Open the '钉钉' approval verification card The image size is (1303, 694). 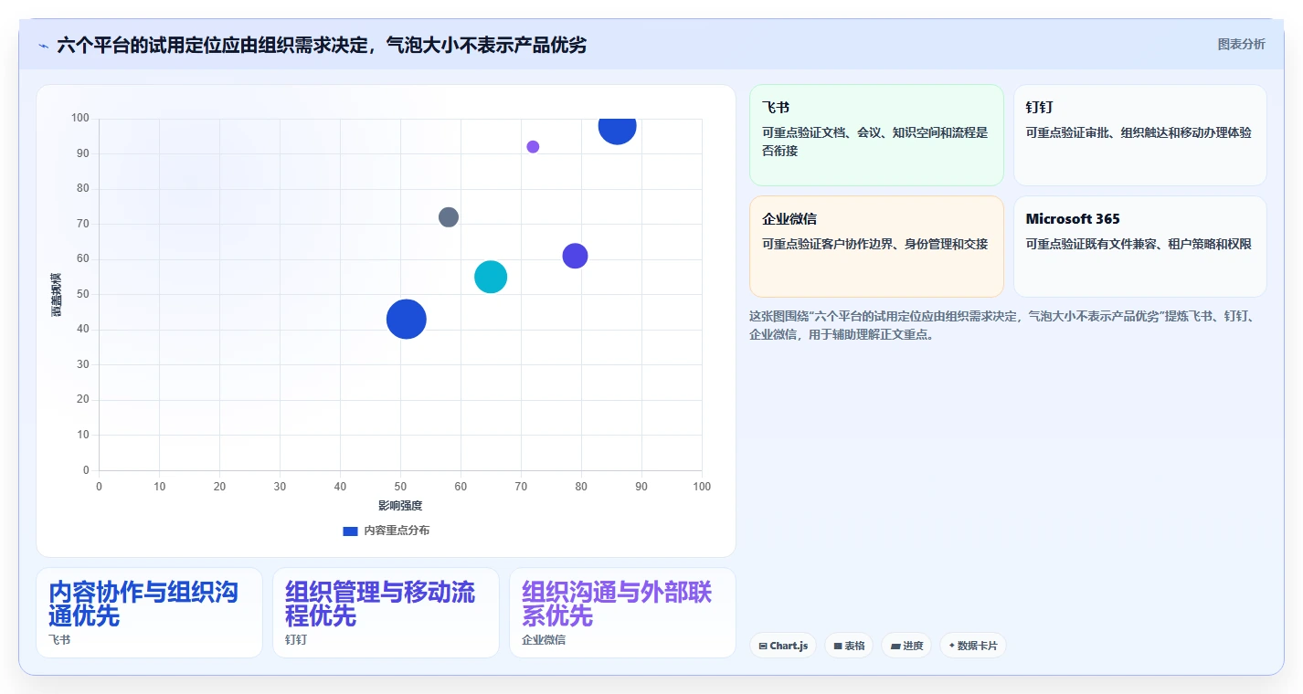tap(1139, 135)
